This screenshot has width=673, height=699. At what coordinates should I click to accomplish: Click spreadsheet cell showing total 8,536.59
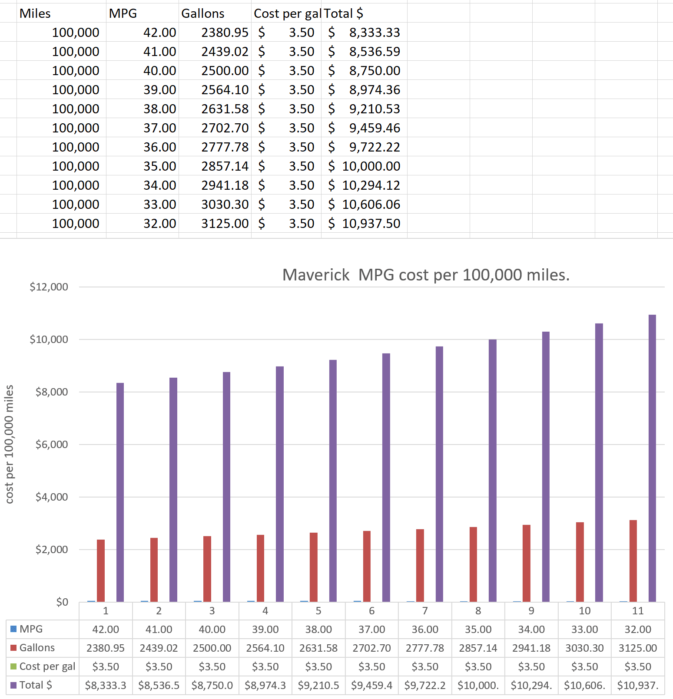click(364, 51)
